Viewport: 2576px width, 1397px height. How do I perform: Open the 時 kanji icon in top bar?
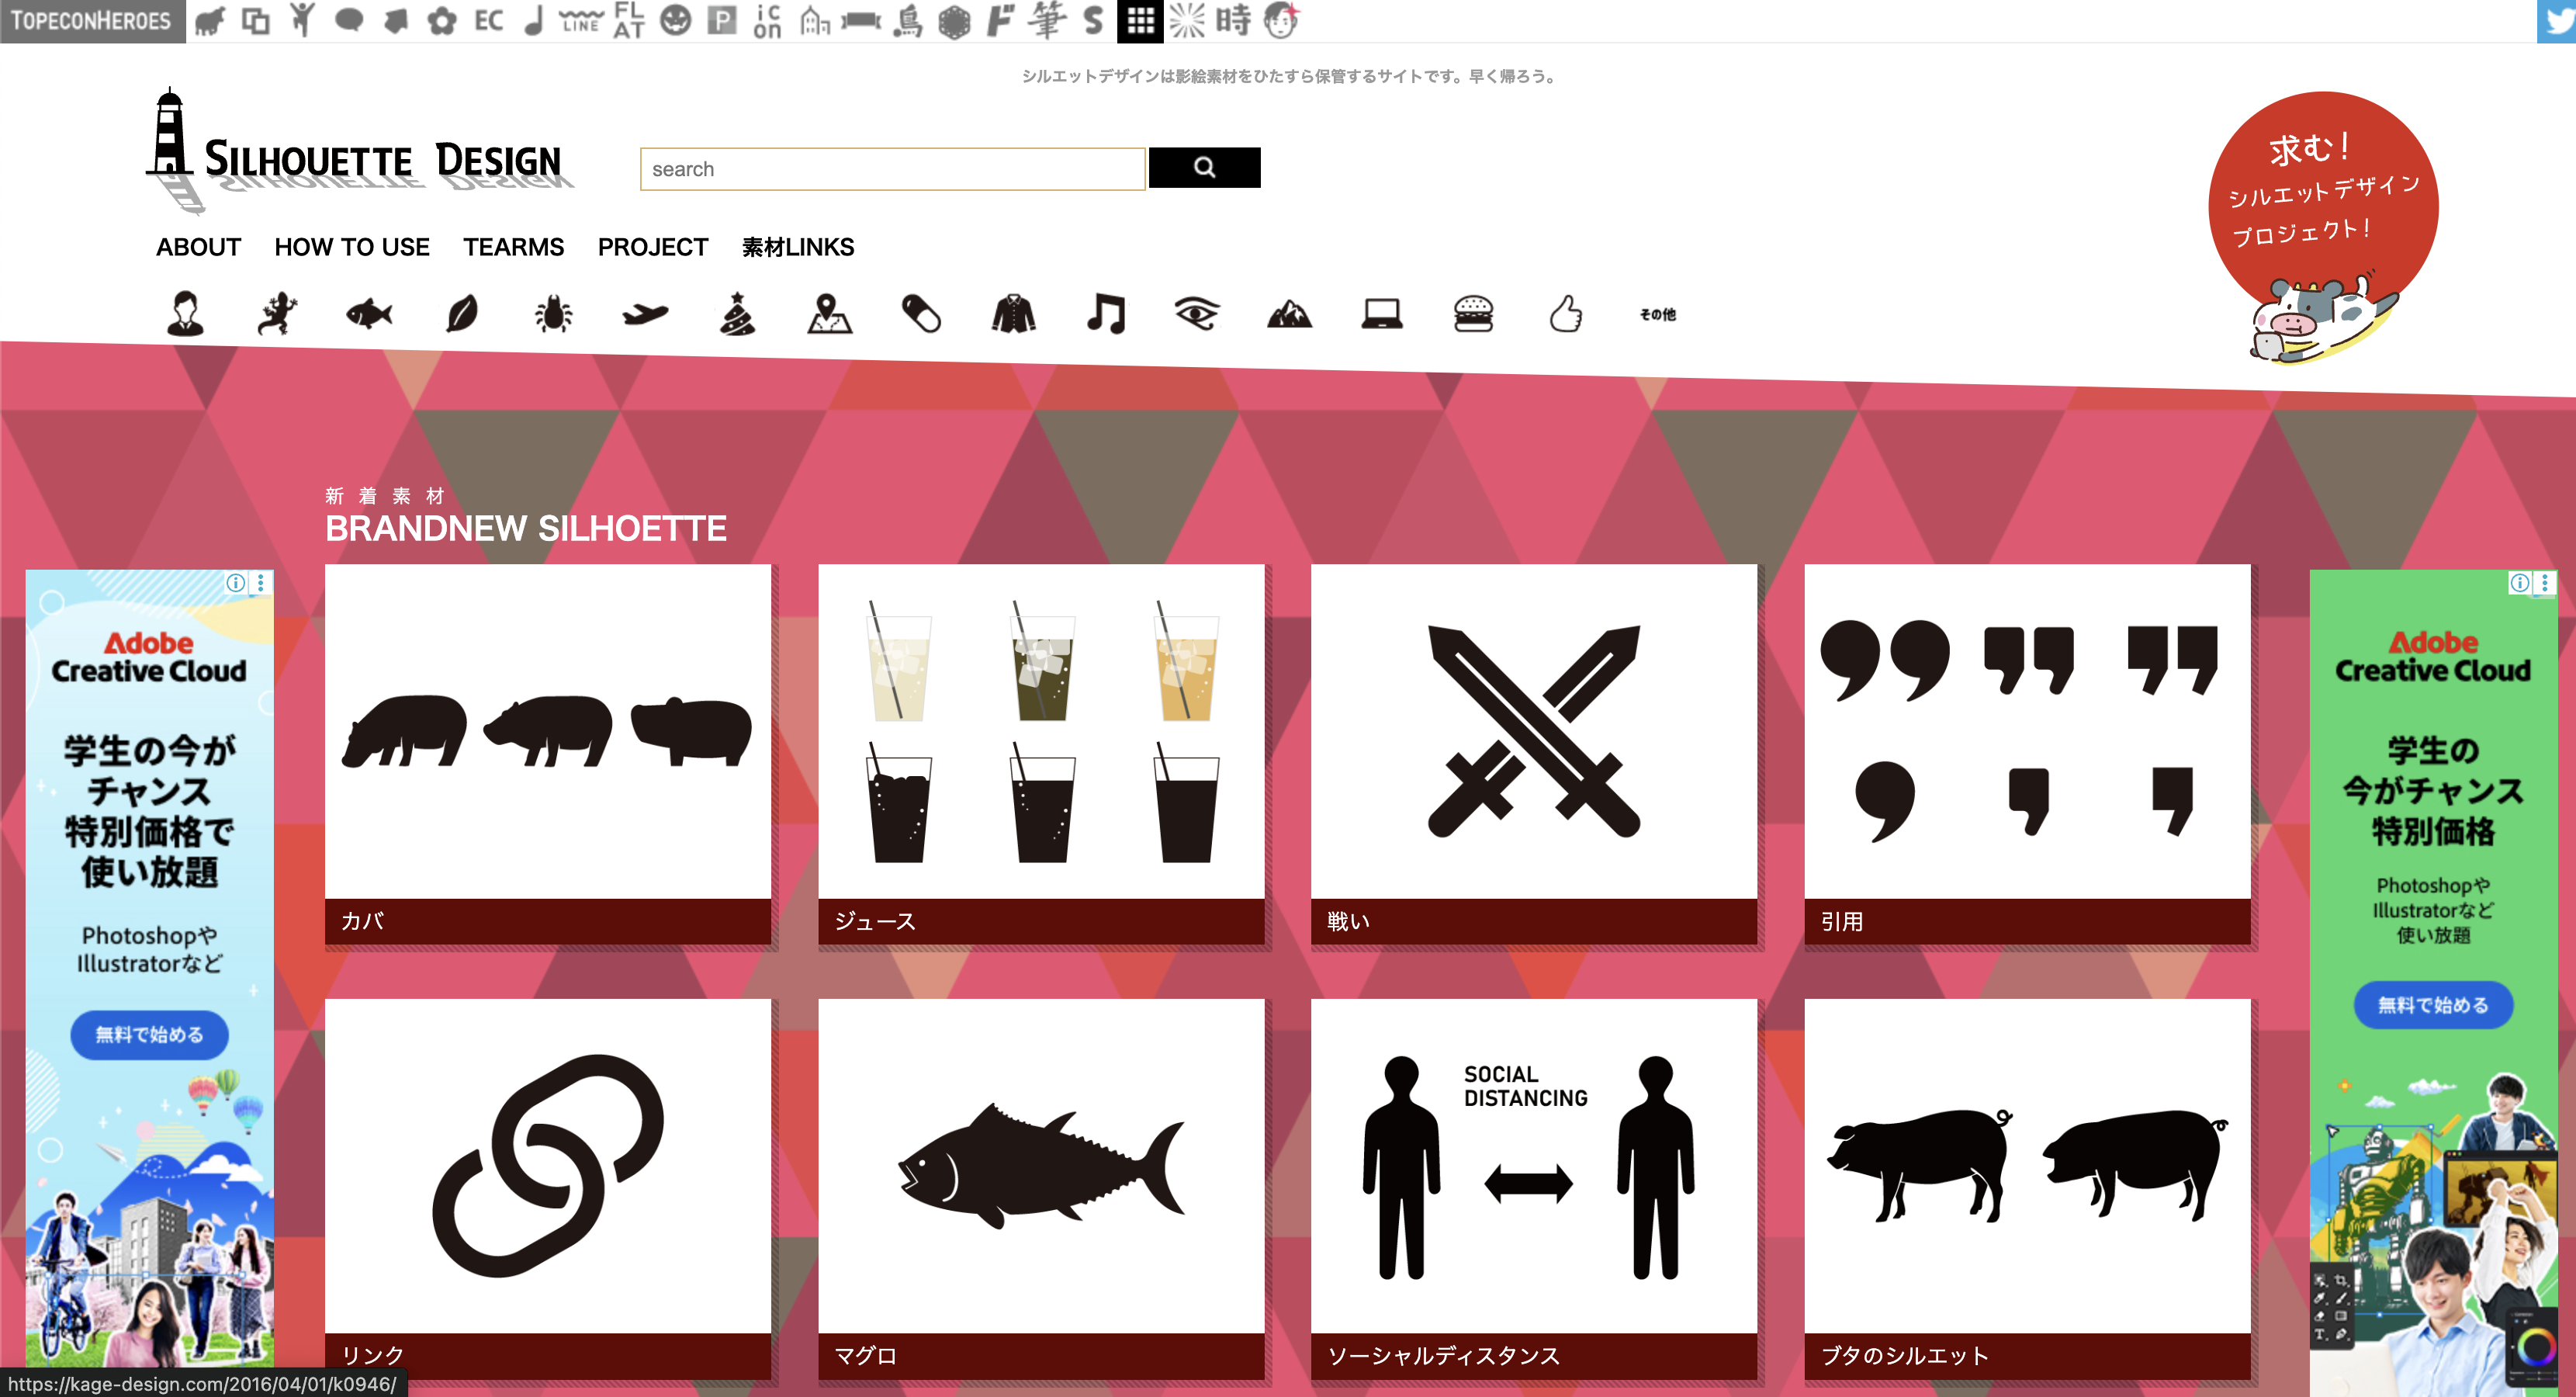pos(1233,20)
